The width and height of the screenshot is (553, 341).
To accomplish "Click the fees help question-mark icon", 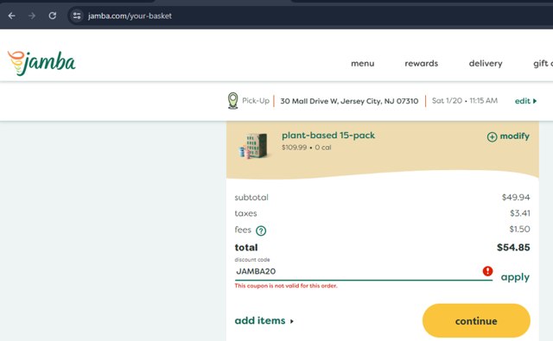I will point(261,230).
